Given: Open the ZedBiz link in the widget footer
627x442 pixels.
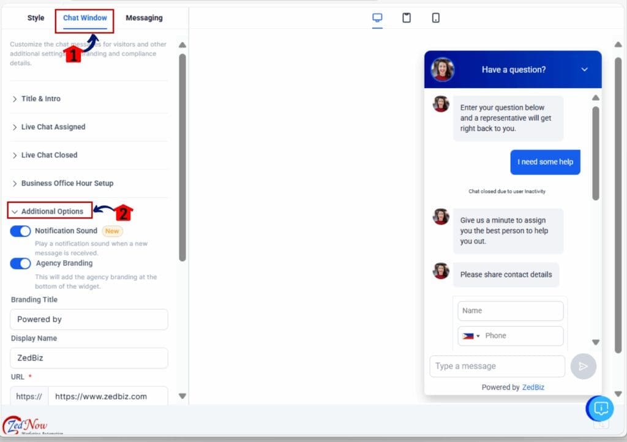Looking at the screenshot, I should (533, 387).
